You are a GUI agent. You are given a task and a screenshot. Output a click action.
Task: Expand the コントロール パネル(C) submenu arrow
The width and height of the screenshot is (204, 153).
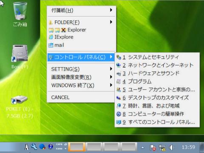pos(111,57)
